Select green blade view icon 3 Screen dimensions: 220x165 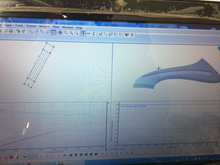pos(81,155)
